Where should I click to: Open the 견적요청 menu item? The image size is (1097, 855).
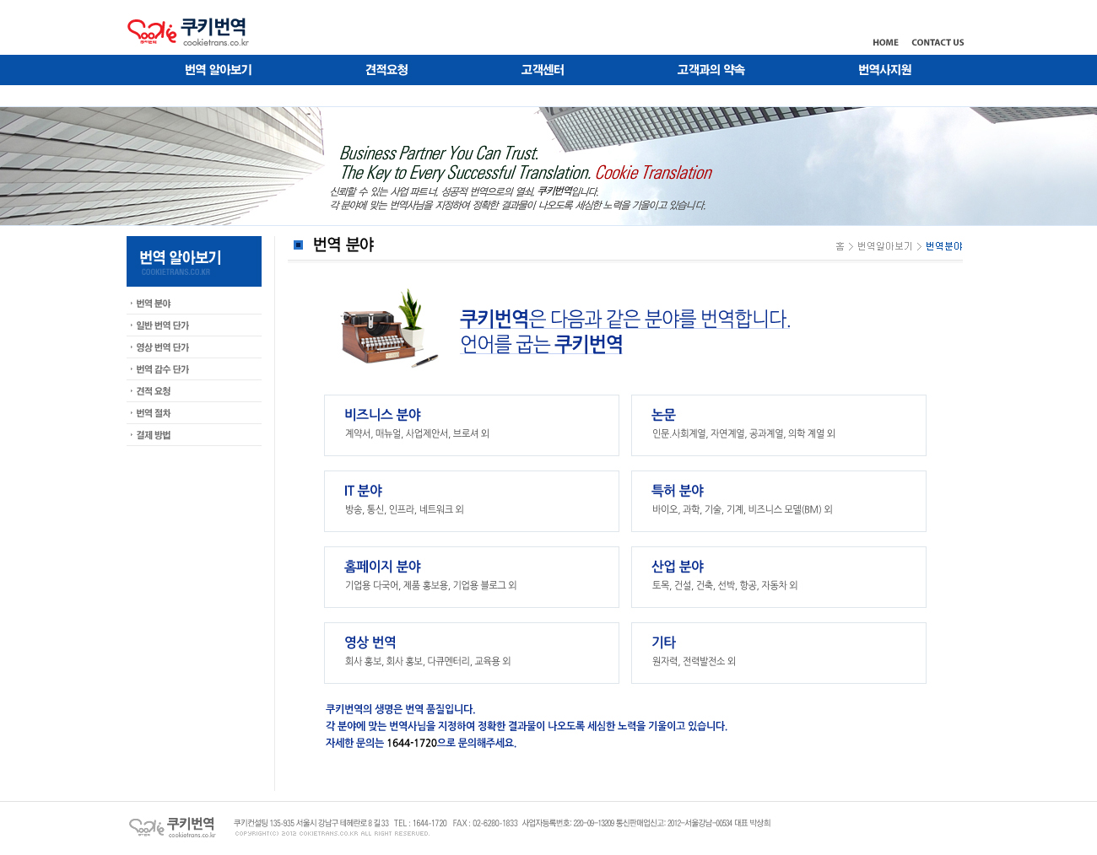[386, 70]
